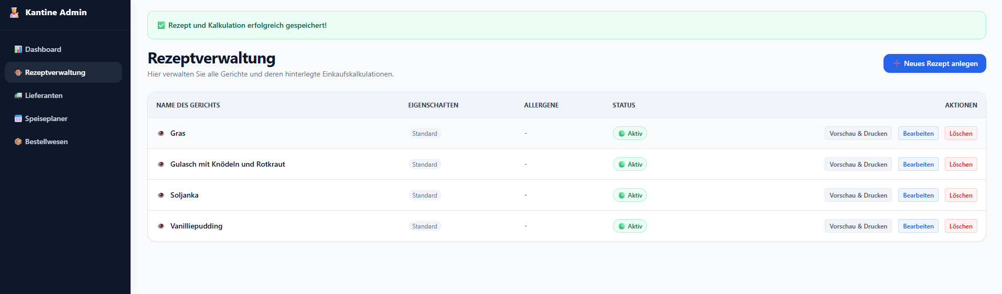Open Vorschau & Drucken for Gulasch

(858, 164)
